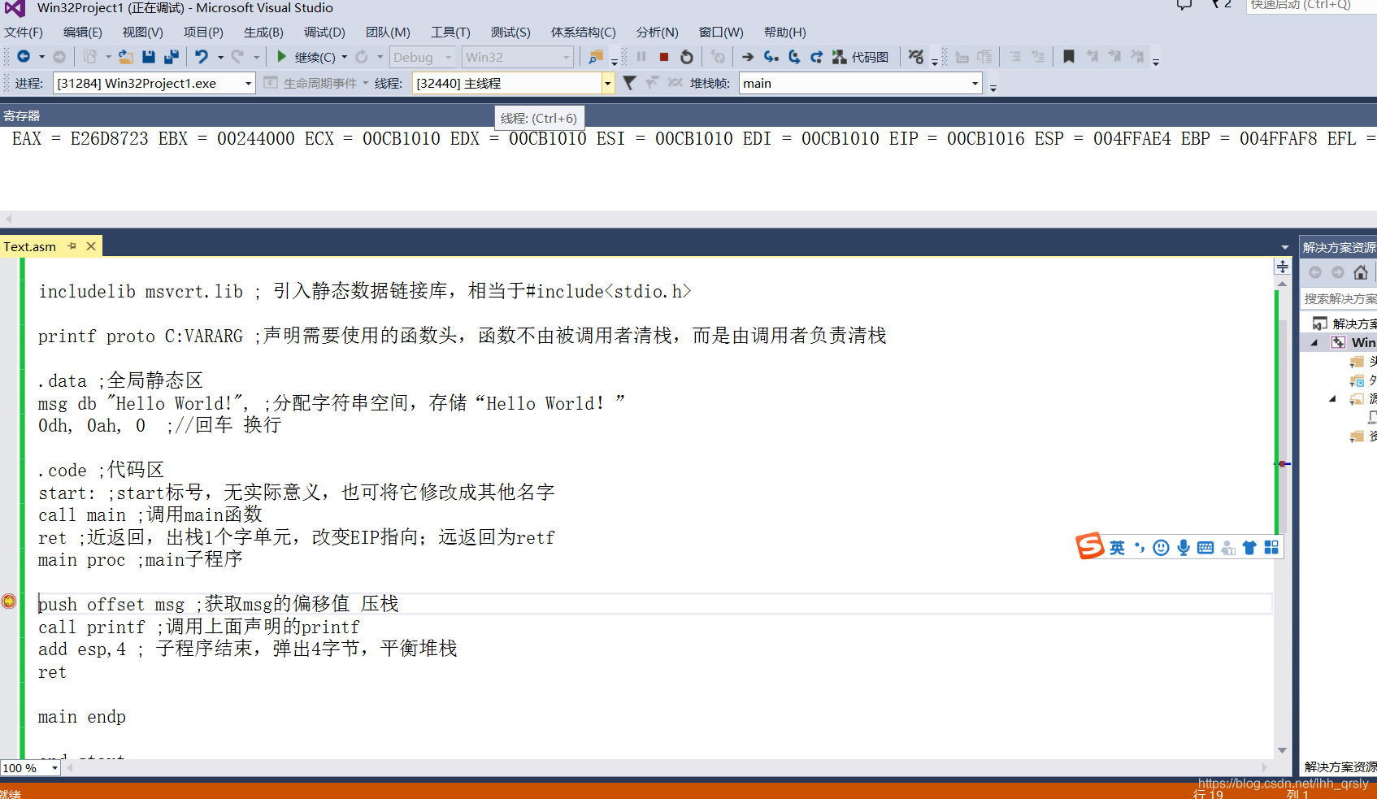Click the Open File folder icon
This screenshot has height=799, width=1377.
[x=125, y=57]
